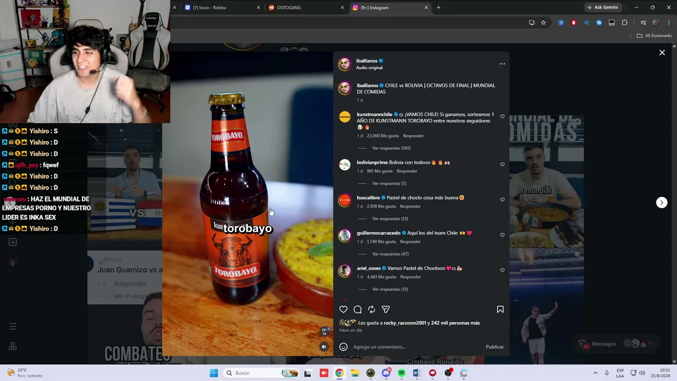Open the media controls icon in Chrome toolbar
This screenshot has height=381, width=677.
[643, 23]
